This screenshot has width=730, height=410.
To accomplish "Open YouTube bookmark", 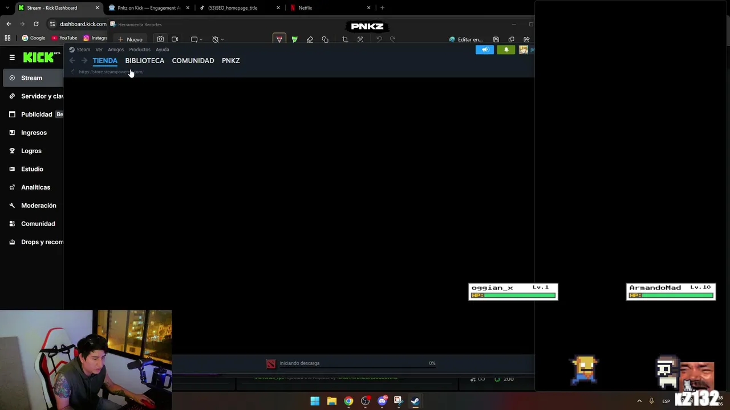I will pyautogui.click(x=64, y=38).
